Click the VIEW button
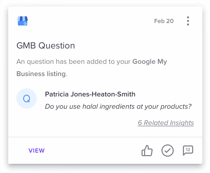Screen dimensions: 210x173 pyautogui.click(x=37, y=151)
